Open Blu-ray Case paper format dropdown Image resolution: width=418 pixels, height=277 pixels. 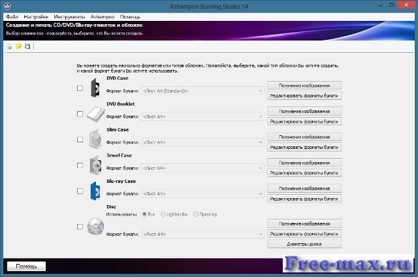[202, 194]
